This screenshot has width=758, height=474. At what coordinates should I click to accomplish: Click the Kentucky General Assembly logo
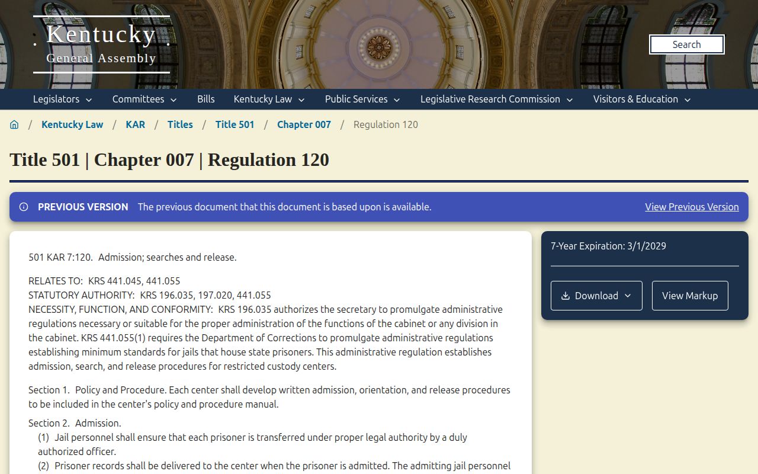click(101, 44)
